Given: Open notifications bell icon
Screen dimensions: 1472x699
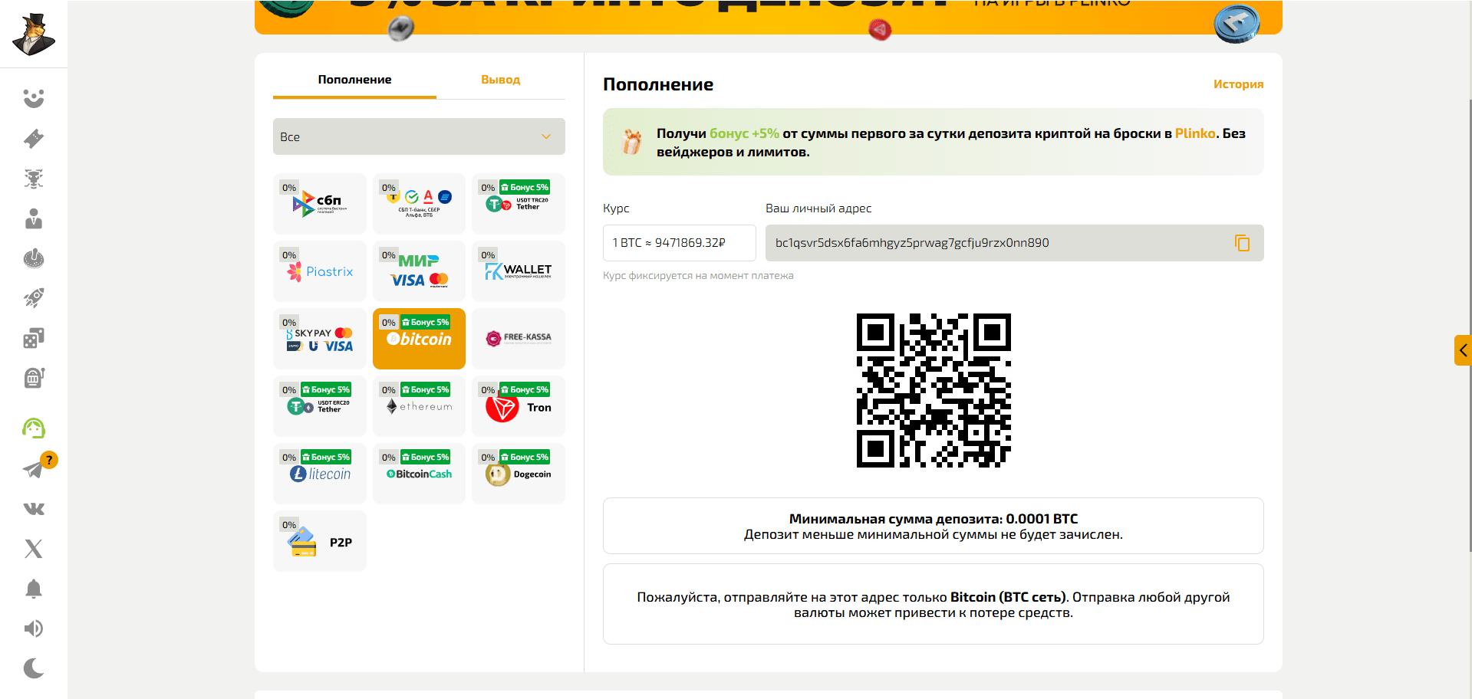Looking at the screenshot, I should 34,589.
